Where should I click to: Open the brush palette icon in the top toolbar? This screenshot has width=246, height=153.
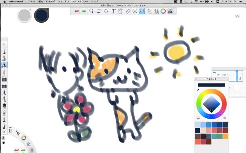(x=156, y=11)
